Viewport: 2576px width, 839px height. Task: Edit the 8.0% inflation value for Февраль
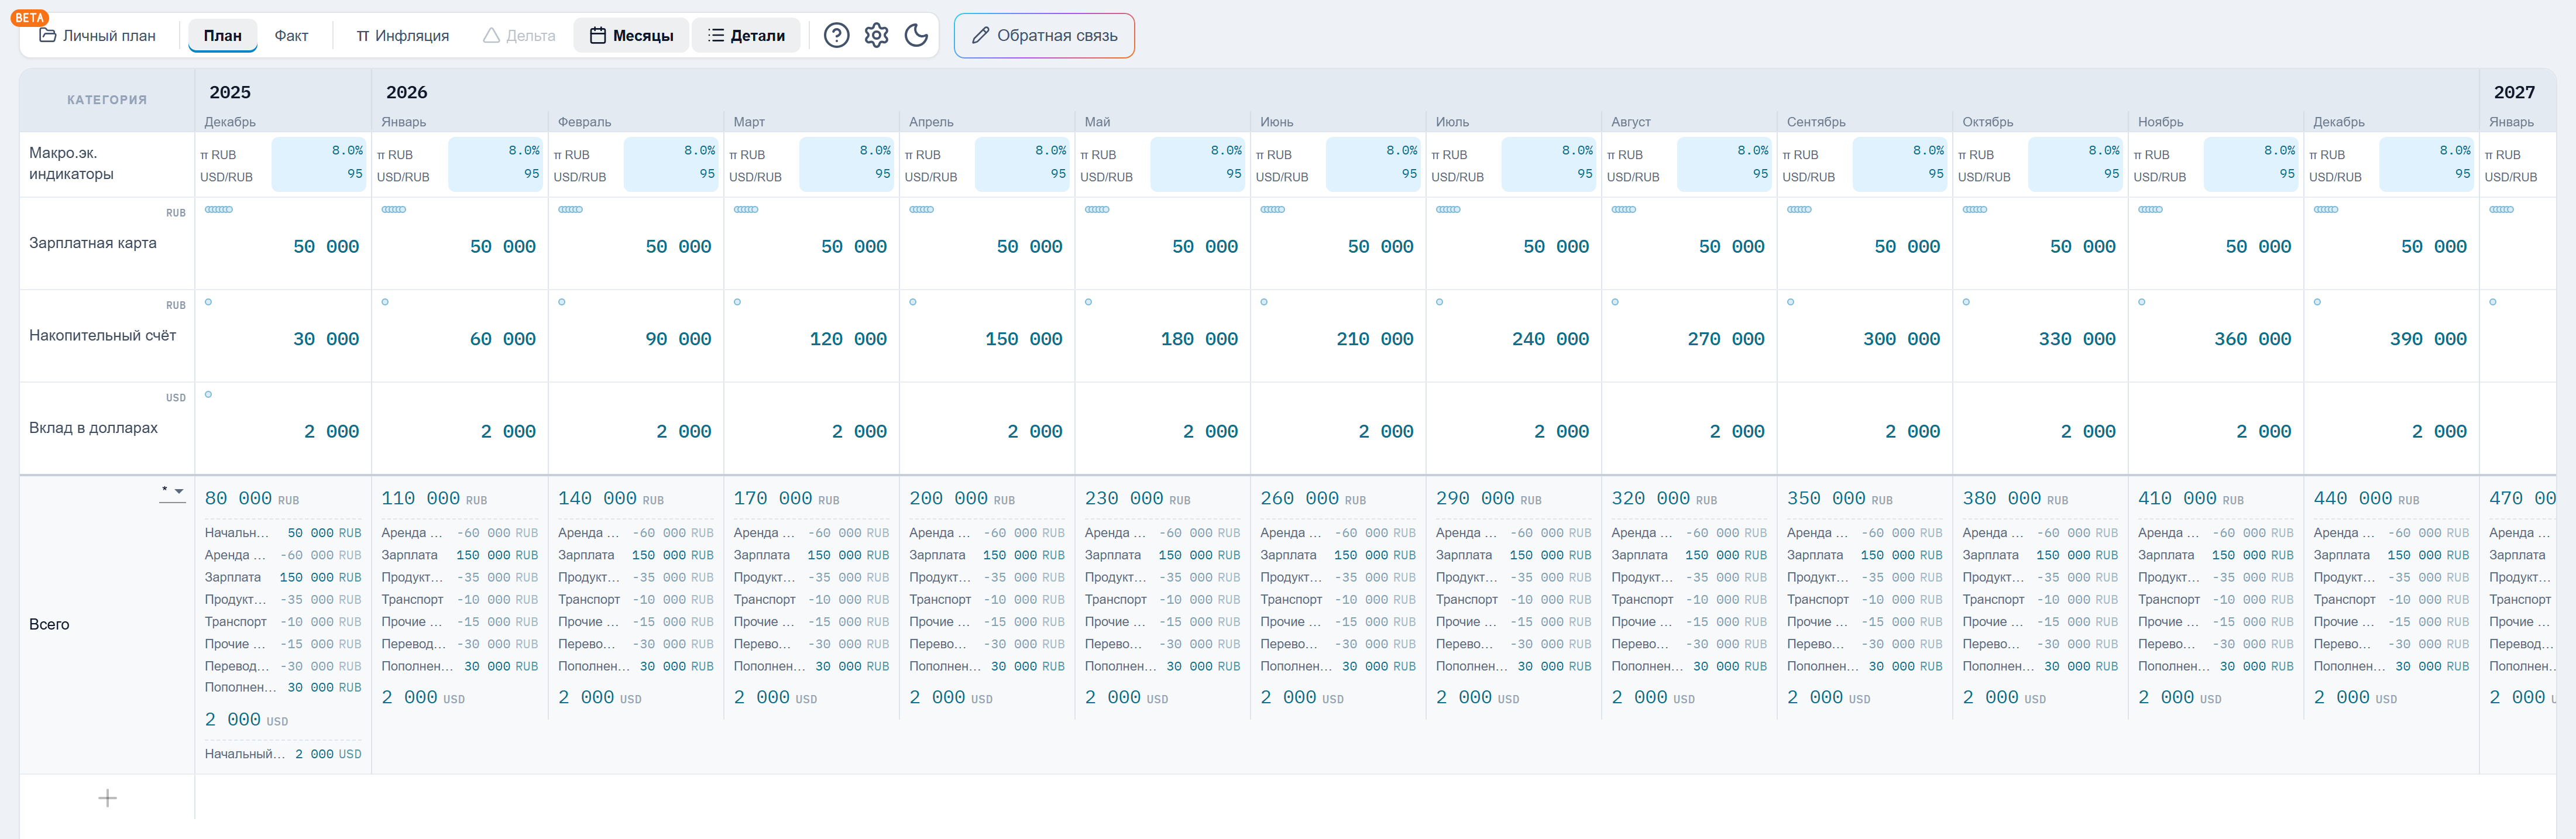point(699,151)
